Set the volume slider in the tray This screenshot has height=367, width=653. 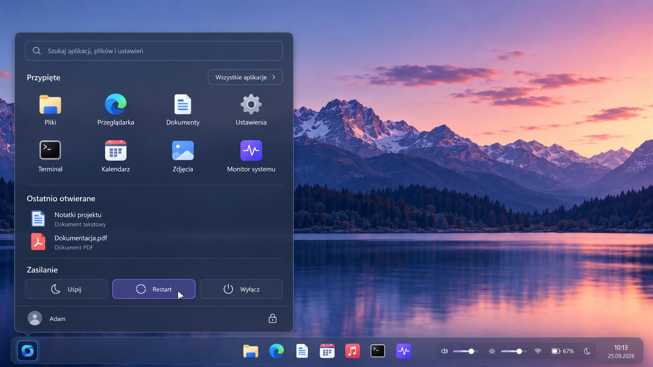click(x=465, y=351)
